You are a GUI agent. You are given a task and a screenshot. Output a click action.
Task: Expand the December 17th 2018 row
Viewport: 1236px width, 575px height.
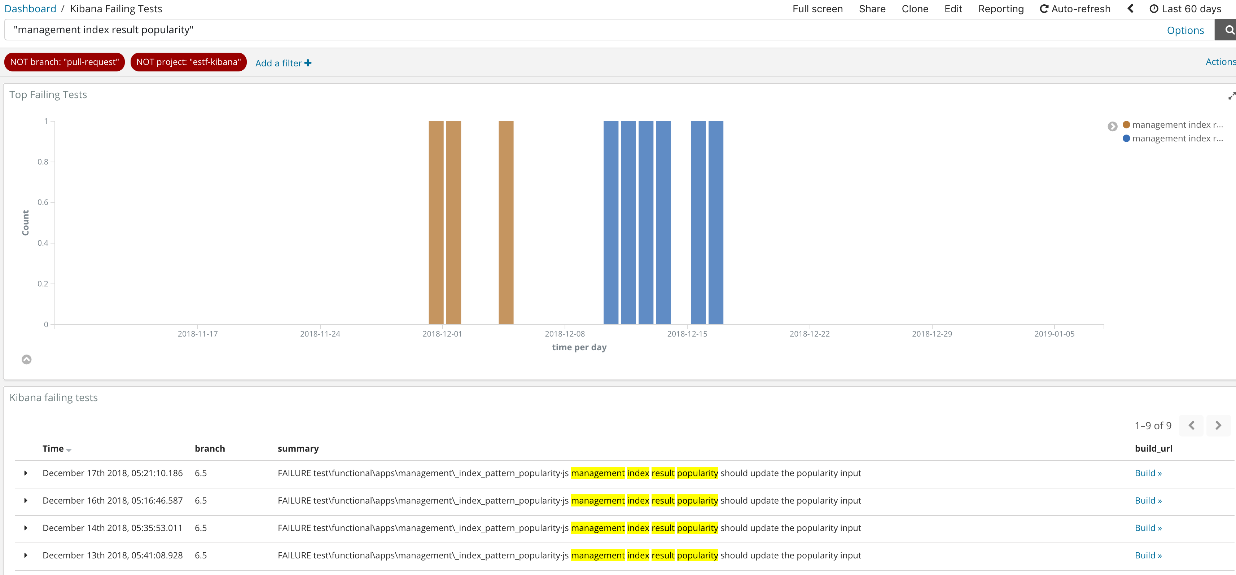(x=26, y=473)
